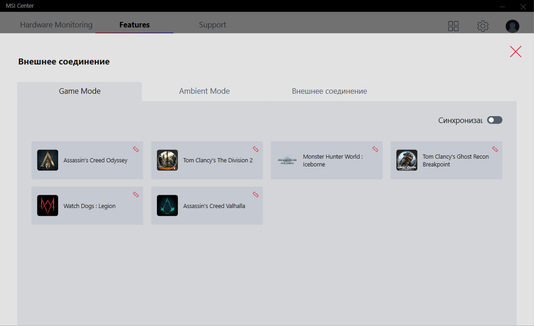Click the link icon on Ghost Recon Breakpoint card
The image size is (534, 326).
click(495, 149)
